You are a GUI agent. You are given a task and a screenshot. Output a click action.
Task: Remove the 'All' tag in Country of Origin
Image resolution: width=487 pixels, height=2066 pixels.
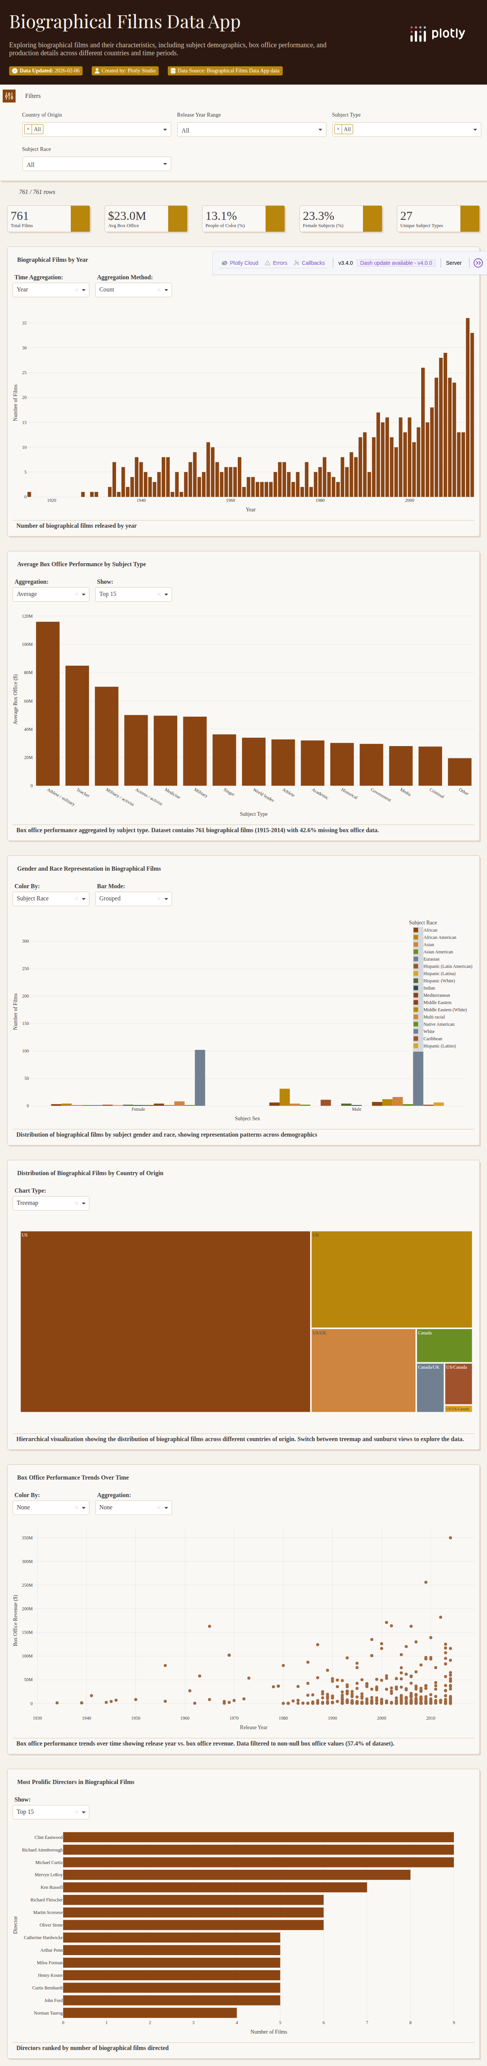(x=28, y=129)
